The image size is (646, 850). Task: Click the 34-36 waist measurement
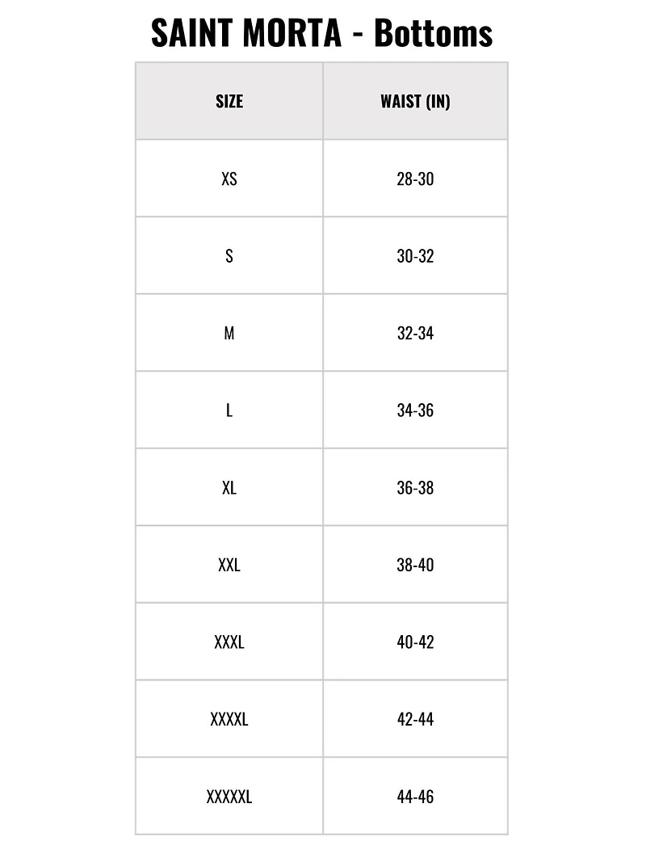(415, 410)
